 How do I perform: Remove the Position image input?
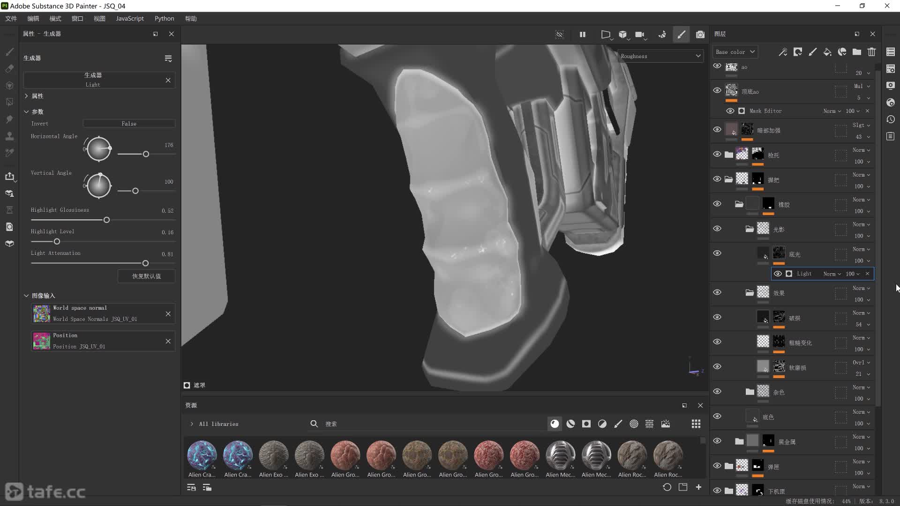point(168,341)
